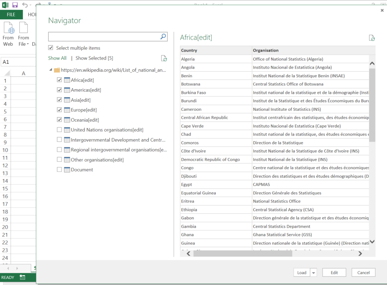Click the search magnifier icon in Navigator
The height and width of the screenshot is (285, 387).
[x=163, y=37]
